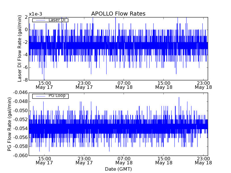Screen dimensions: 231x173
Task: Click 15:00 May 18 tick on top plot
Action: tap(164, 85)
